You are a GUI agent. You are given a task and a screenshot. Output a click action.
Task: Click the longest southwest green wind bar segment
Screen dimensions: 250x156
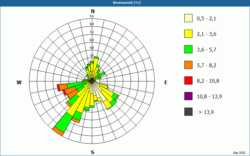pos(64,123)
